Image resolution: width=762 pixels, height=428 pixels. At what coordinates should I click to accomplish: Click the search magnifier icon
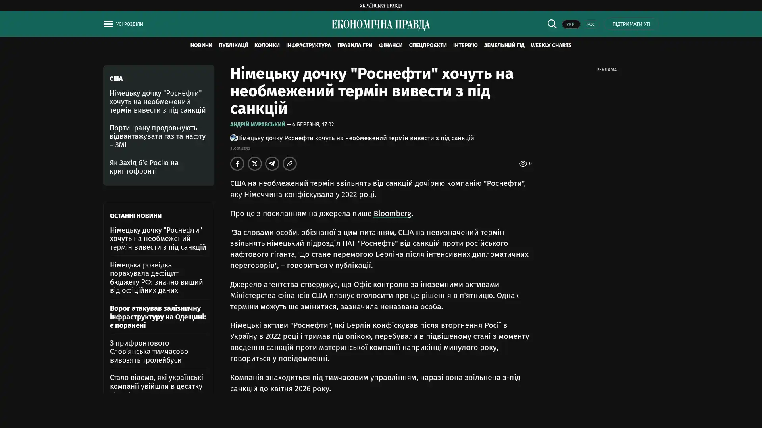pyautogui.click(x=552, y=24)
